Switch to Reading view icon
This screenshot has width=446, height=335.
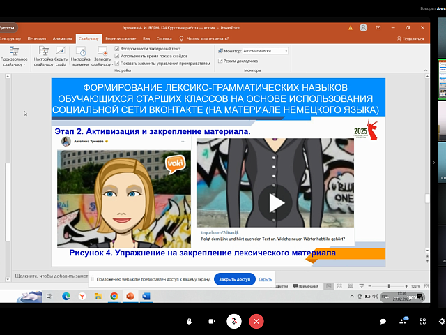tap(351, 286)
